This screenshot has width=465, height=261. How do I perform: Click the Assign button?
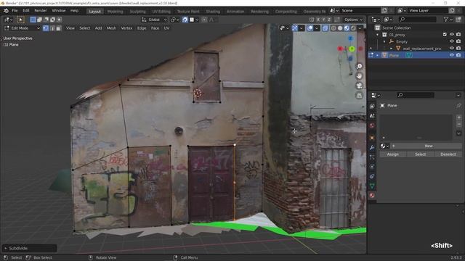pyautogui.click(x=392, y=154)
